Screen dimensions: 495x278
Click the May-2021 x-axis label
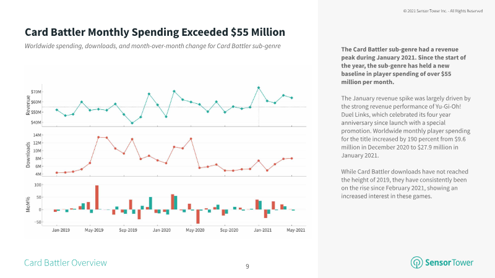coord(296,230)
